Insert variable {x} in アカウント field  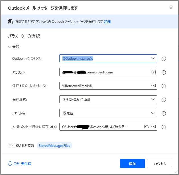click(x=153, y=72)
